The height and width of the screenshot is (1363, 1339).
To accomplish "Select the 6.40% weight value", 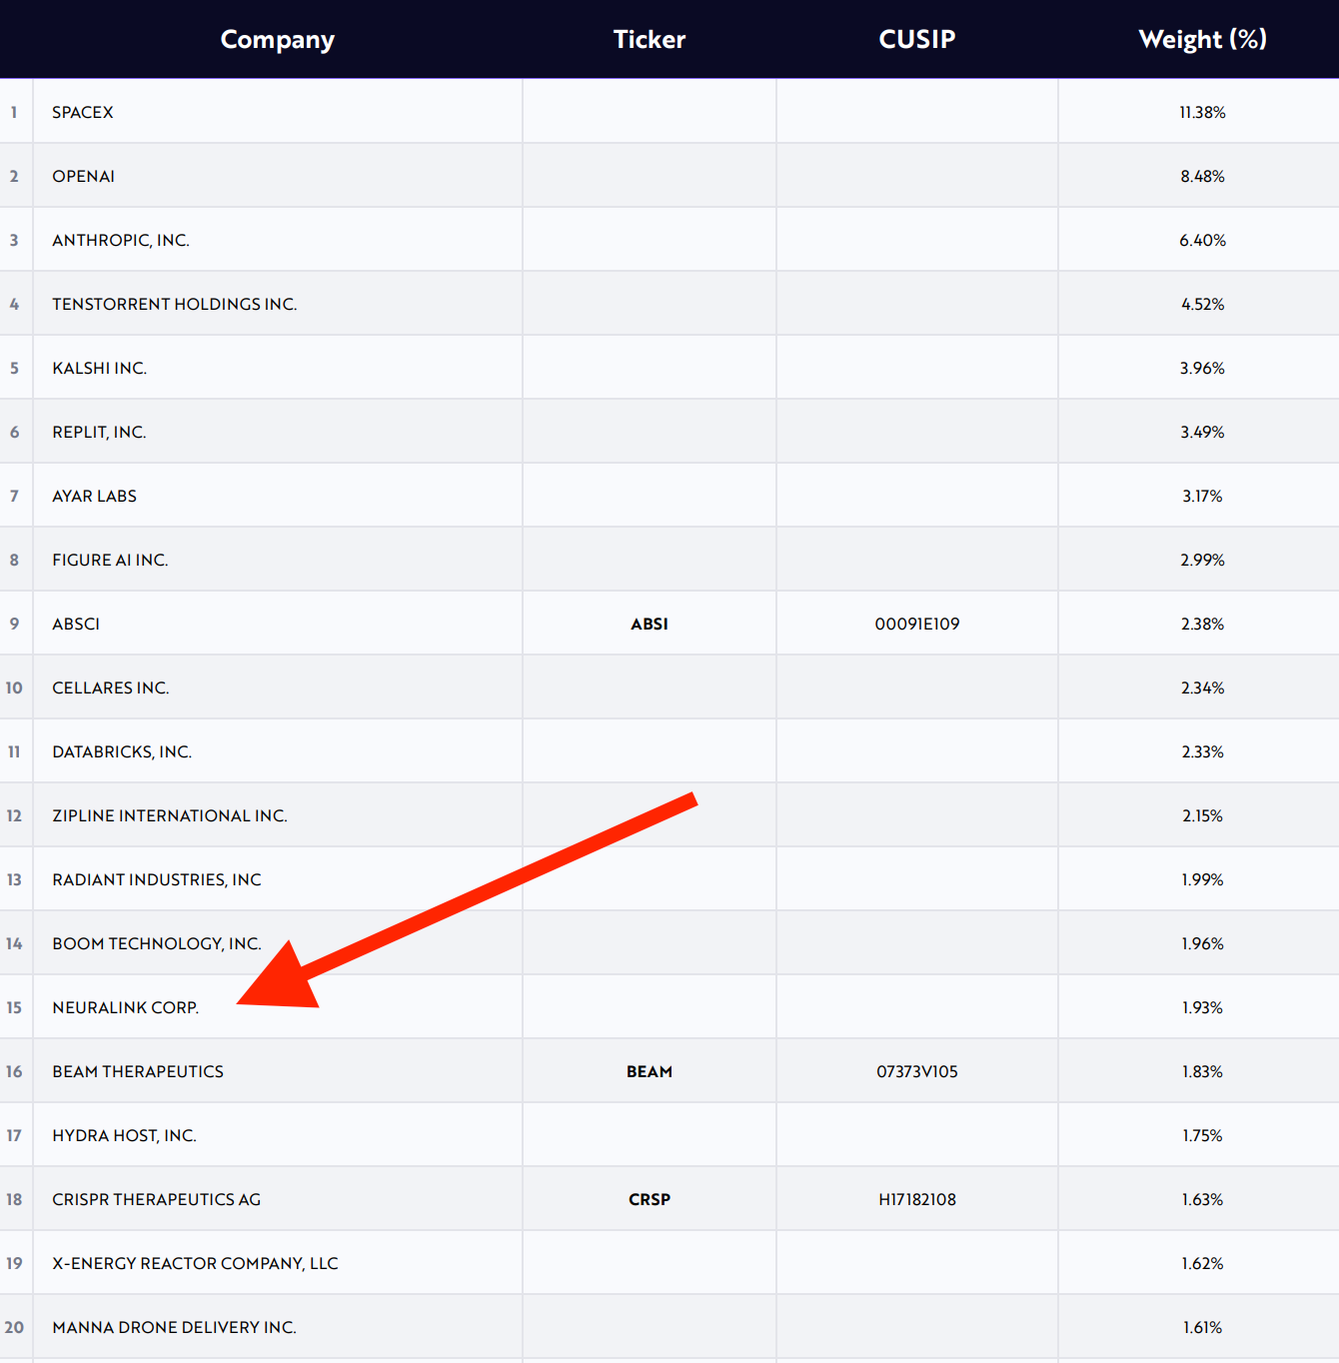I will coord(1202,240).
